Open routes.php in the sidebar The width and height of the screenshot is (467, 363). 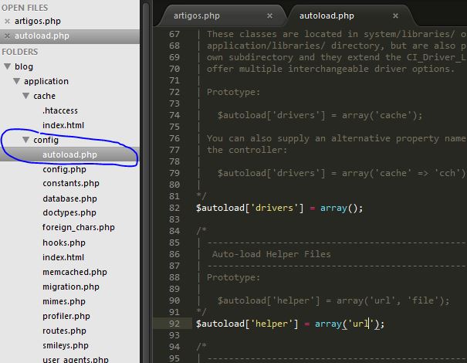(64, 331)
